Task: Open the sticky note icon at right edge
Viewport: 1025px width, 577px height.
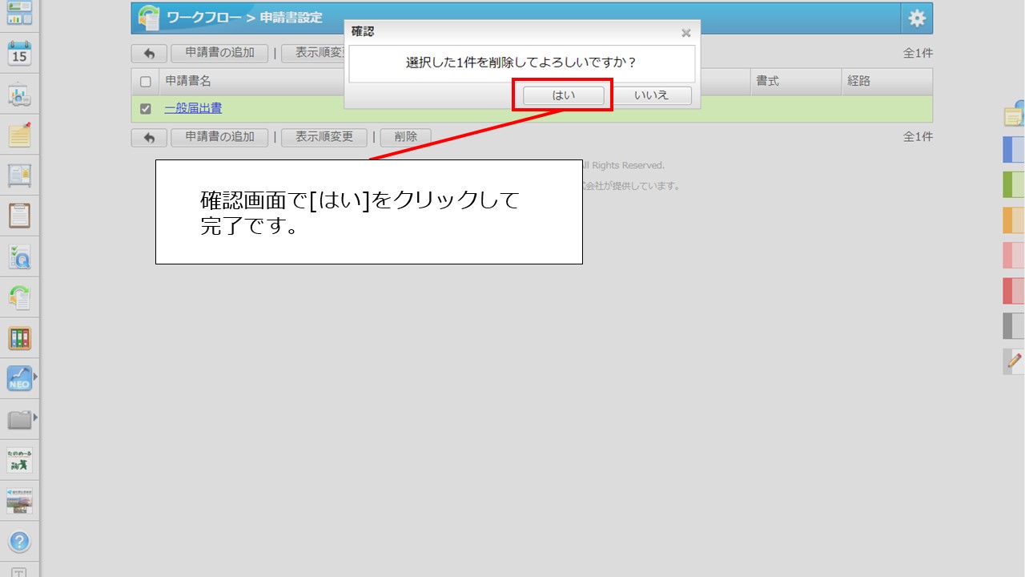Action: 1015,114
